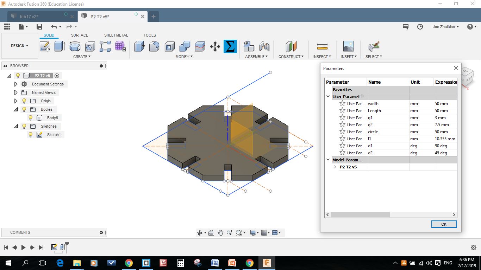Viewport: 481px width, 270px height.
Task: Toggle Sketch1 visibility lightbulb
Action: (x=31, y=135)
